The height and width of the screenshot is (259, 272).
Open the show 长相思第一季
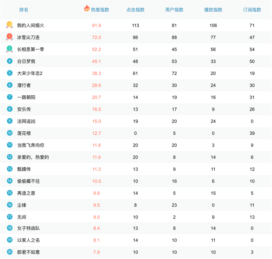30,49
